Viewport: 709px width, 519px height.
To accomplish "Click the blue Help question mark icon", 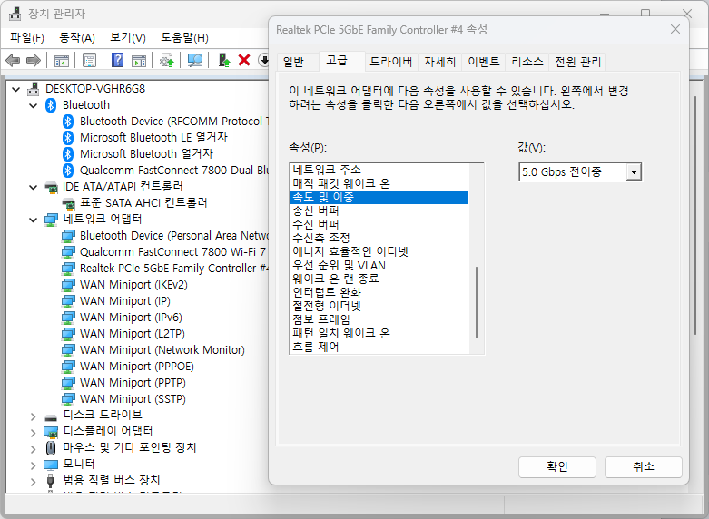I will point(117,60).
